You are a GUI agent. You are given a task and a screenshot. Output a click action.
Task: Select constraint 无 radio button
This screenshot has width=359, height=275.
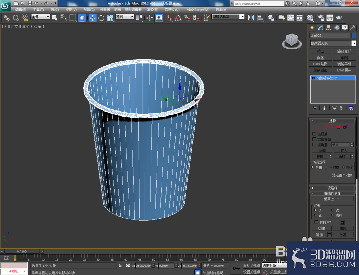[316, 210]
